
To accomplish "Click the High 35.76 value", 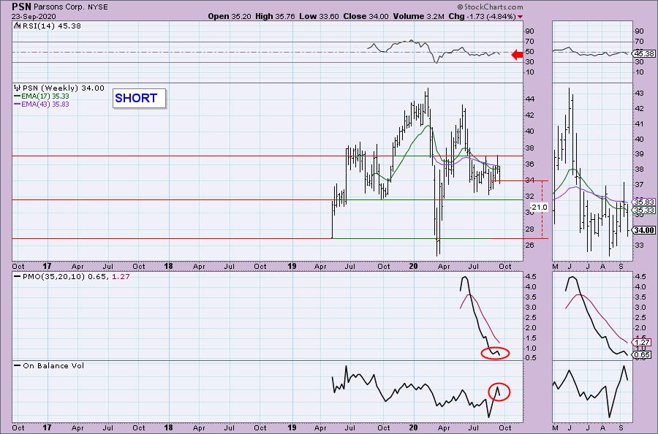I will [x=275, y=16].
